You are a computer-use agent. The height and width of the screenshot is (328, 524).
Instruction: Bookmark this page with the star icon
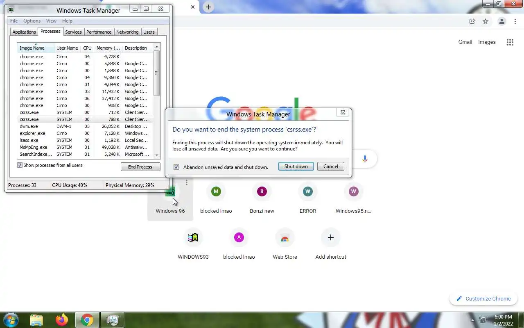[486, 21]
